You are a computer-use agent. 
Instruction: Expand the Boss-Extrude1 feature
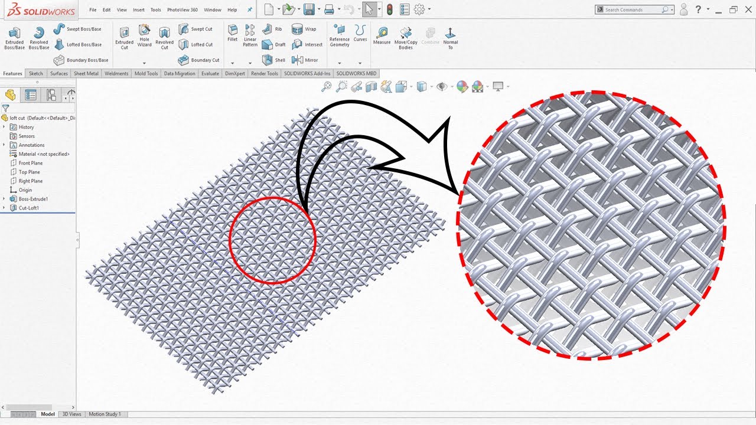pyautogui.click(x=4, y=199)
